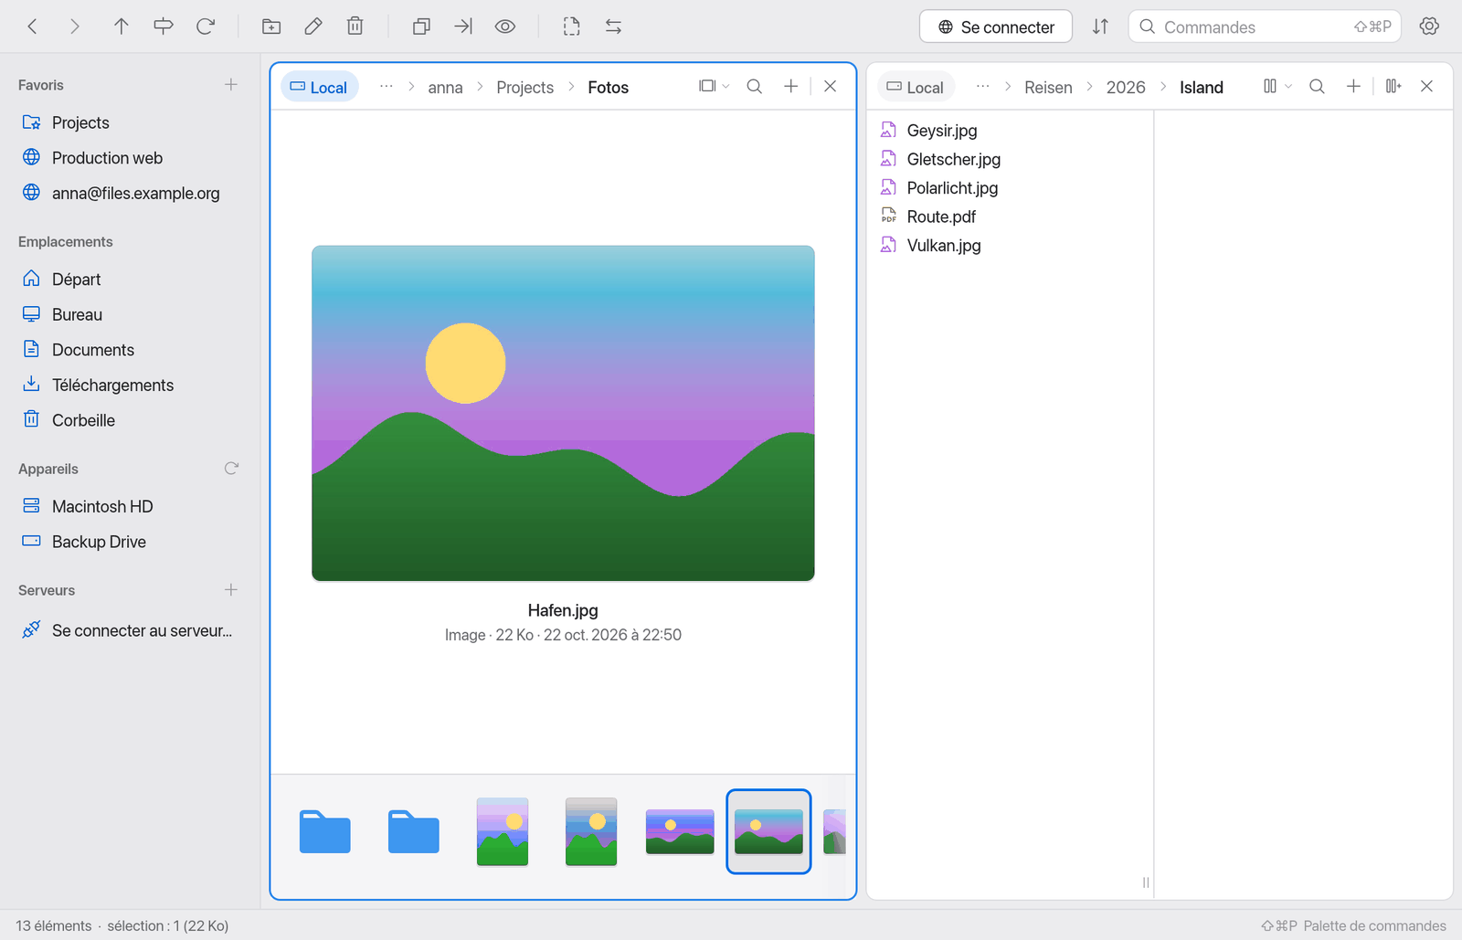Image resolution: width=1462 pixels, height=940 pixels.
Task: Open gallery view mode dropdown in Fotos panel
Action: point(714,86)
